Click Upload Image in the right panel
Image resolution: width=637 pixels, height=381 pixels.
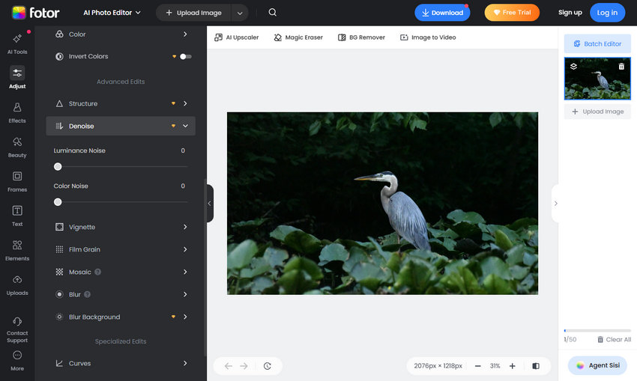pos(597,112)
